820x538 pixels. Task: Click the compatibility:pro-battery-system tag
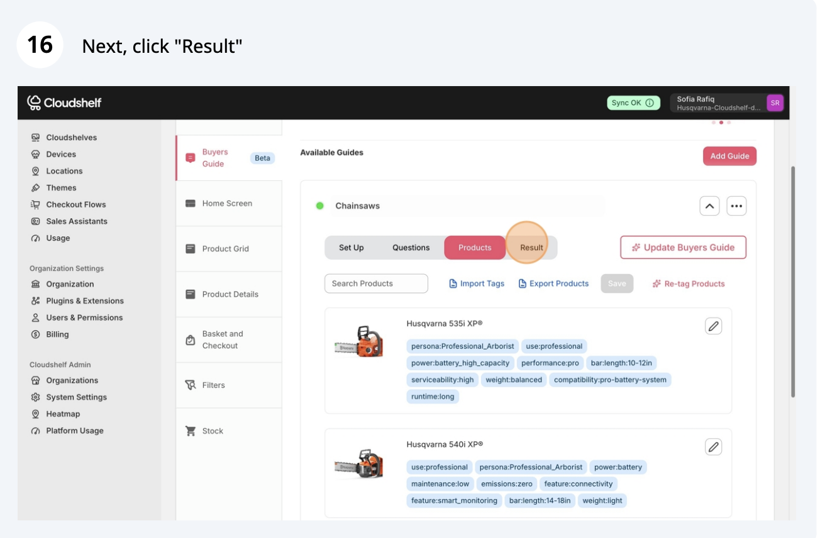[610, 380]
